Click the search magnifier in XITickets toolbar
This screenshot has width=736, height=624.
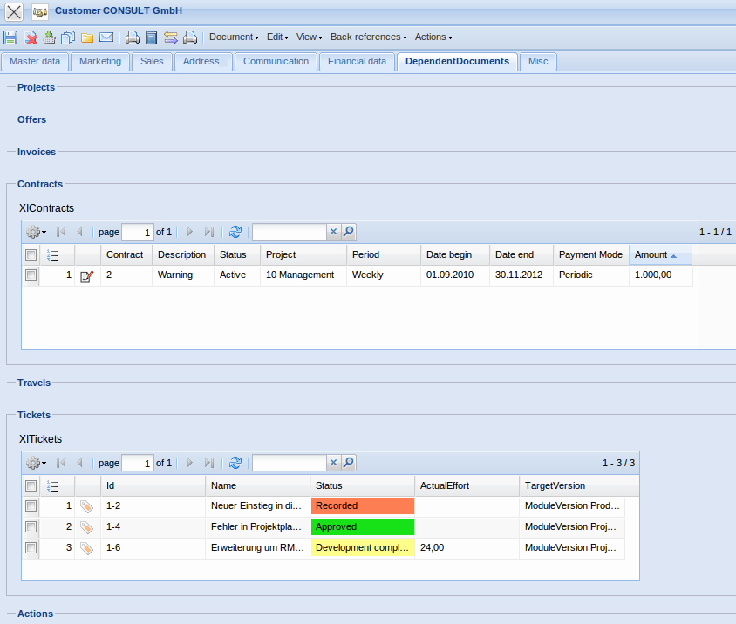(x=349, y=463)
